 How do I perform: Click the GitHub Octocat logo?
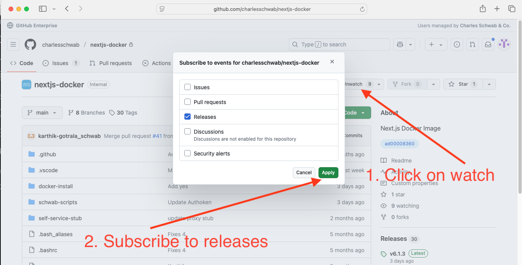pos(30,44)
